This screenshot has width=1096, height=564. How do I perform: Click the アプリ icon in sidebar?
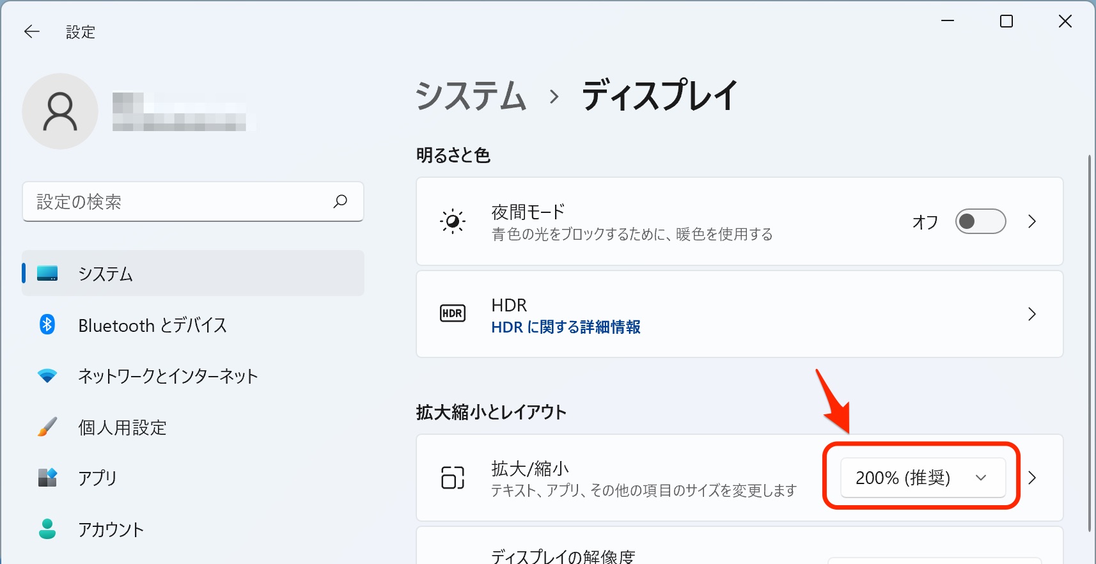click(47, 478)
